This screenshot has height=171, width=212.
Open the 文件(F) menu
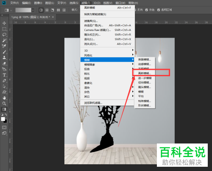14,3
